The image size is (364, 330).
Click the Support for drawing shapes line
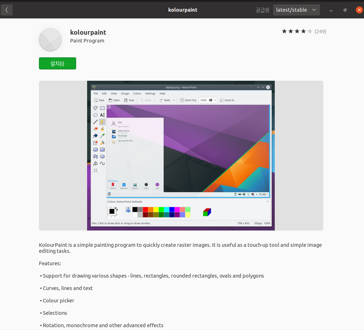pos(152,276)
